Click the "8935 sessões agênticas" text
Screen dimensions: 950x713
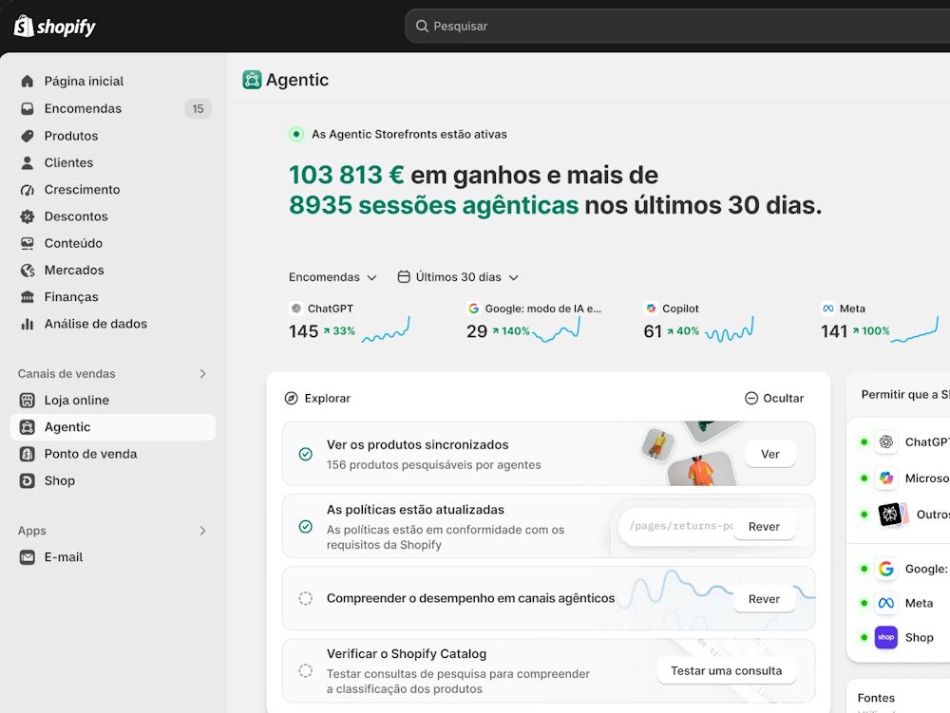coord(434,204)
